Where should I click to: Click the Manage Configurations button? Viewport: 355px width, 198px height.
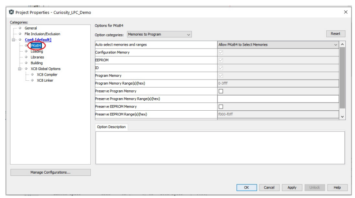coord(50,172)
